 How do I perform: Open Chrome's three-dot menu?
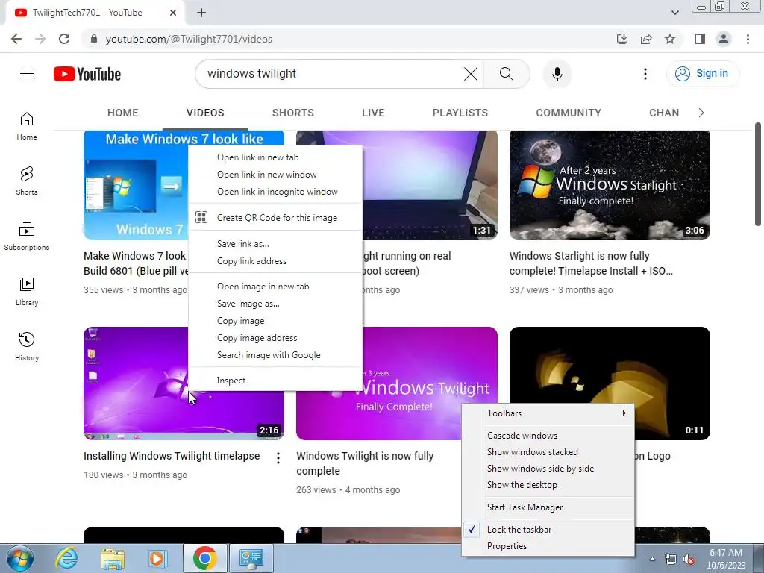(x=748, y=39)
